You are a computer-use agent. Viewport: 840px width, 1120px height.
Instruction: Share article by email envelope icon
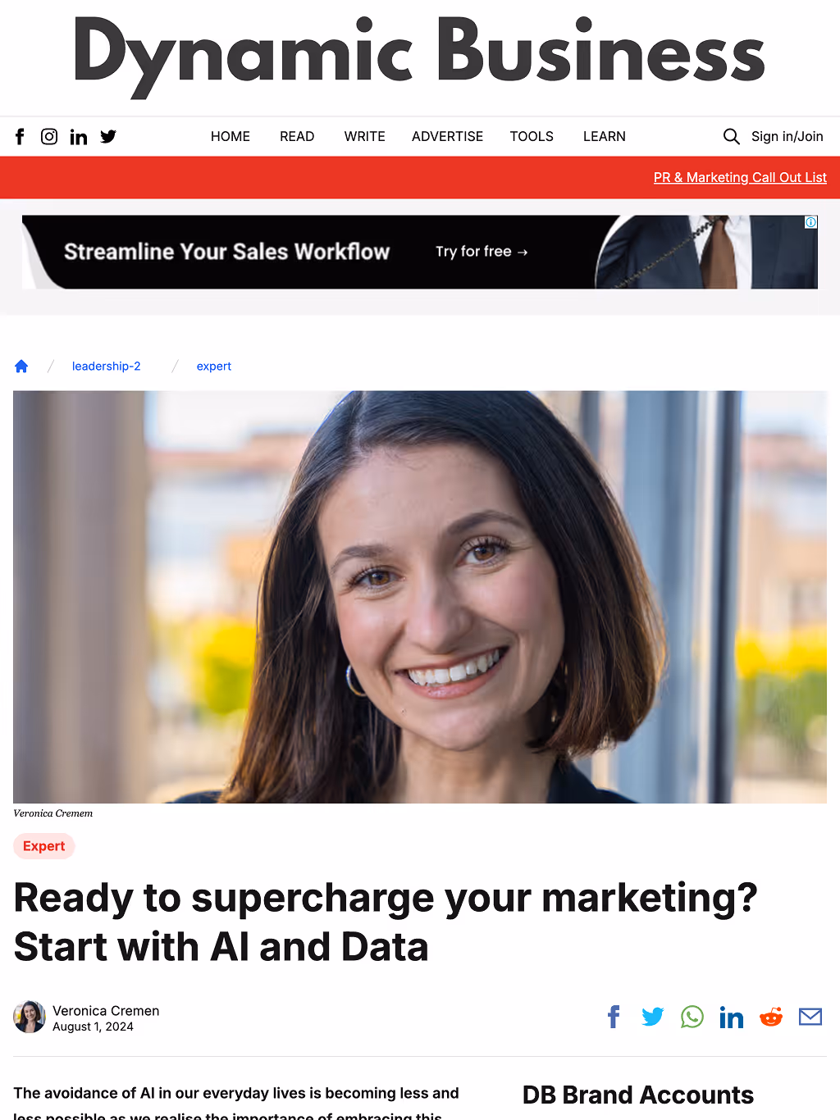(x=810, y=1017)
